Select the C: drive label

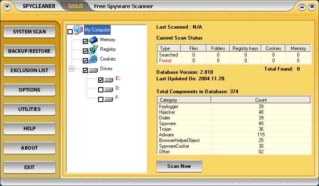[118, 78]
